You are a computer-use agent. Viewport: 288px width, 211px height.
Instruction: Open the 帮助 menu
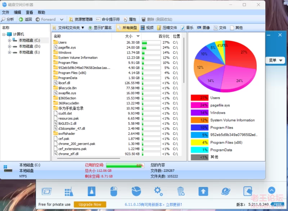pos(41,12)
